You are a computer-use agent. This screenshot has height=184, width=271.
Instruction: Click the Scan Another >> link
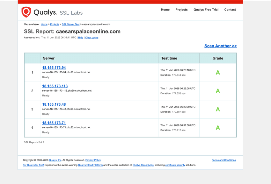[x=221, y=46]
